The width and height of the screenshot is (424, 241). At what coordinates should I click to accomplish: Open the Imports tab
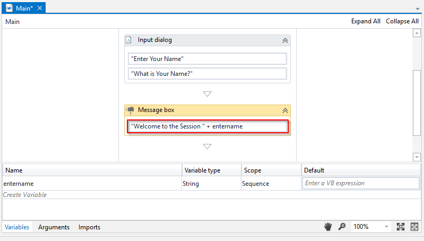[x=89, y=227]
